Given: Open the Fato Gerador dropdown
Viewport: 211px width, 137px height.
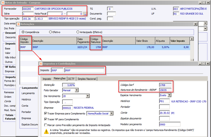Looking at the screenshot, I should pos(77,90).
